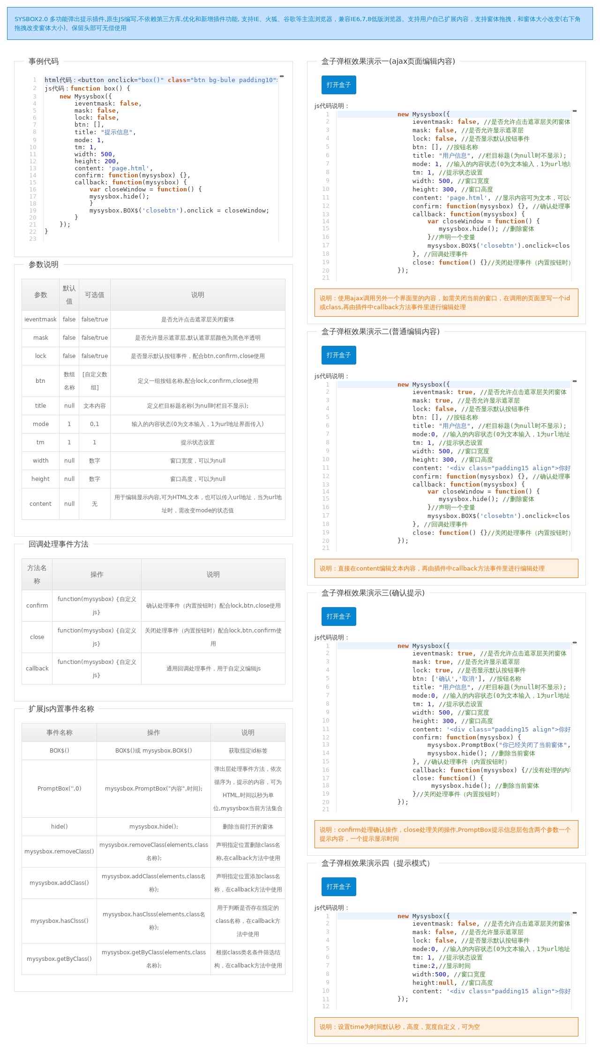Select the content parameter cell
600x1058 pixels.
(40, 504)
